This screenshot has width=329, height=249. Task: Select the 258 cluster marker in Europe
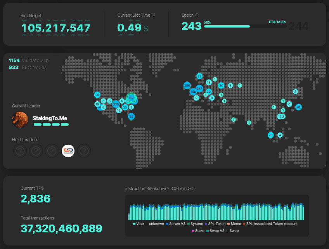(x=187, y=85)
